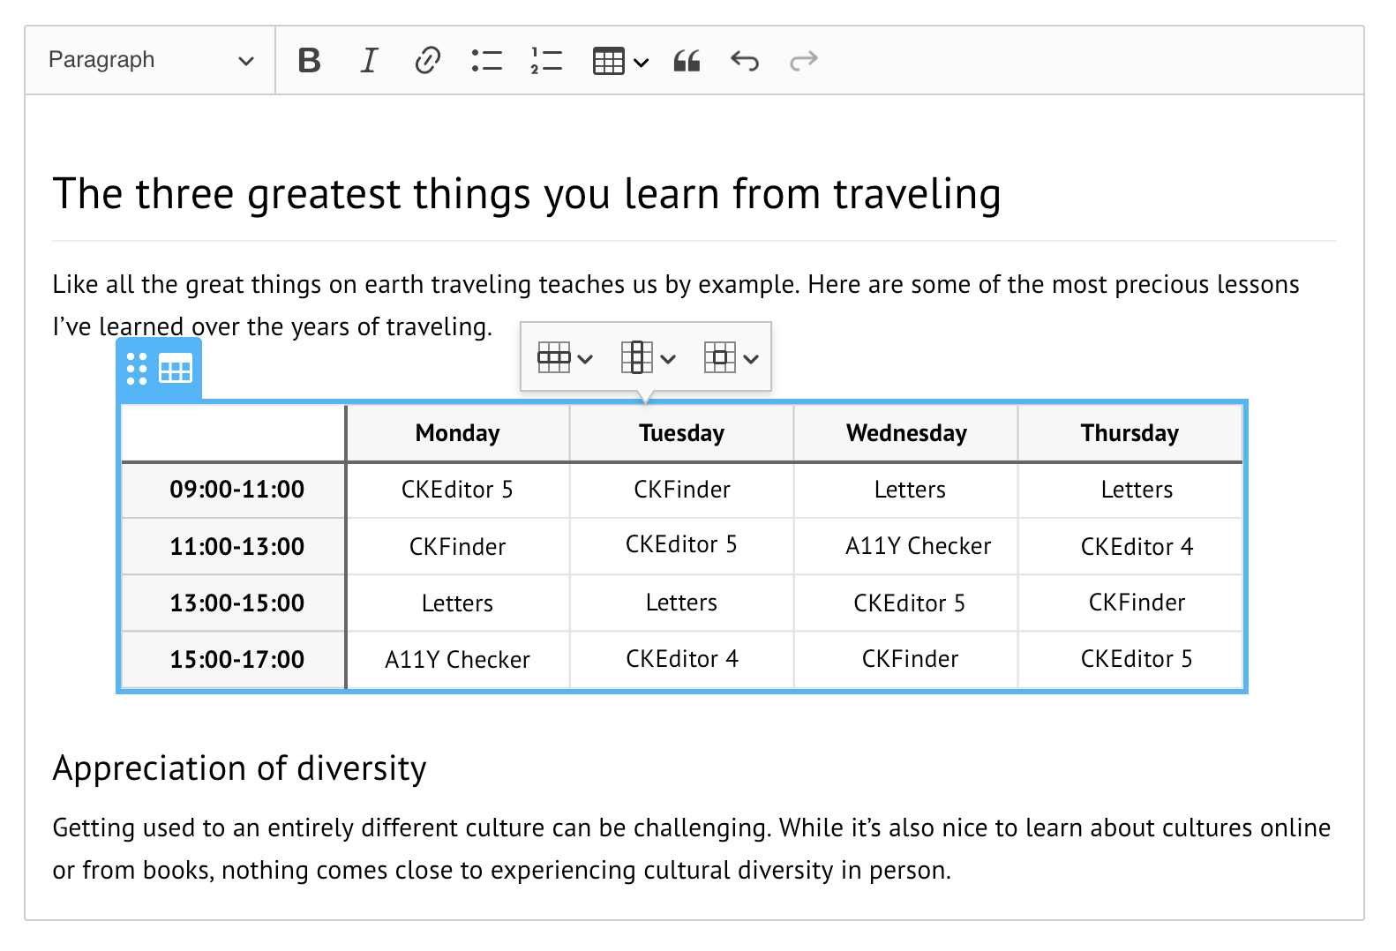This screenshot has width=1396, height=951.
Task: Click the Letters cell at Wednesday 09:00
Action: tap(906, 490)
